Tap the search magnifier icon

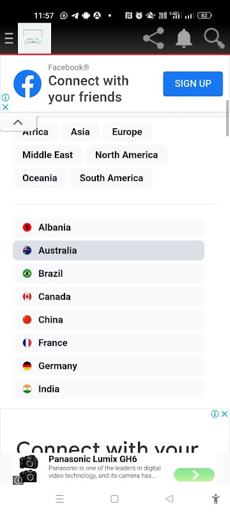click(x=215, y=38)
